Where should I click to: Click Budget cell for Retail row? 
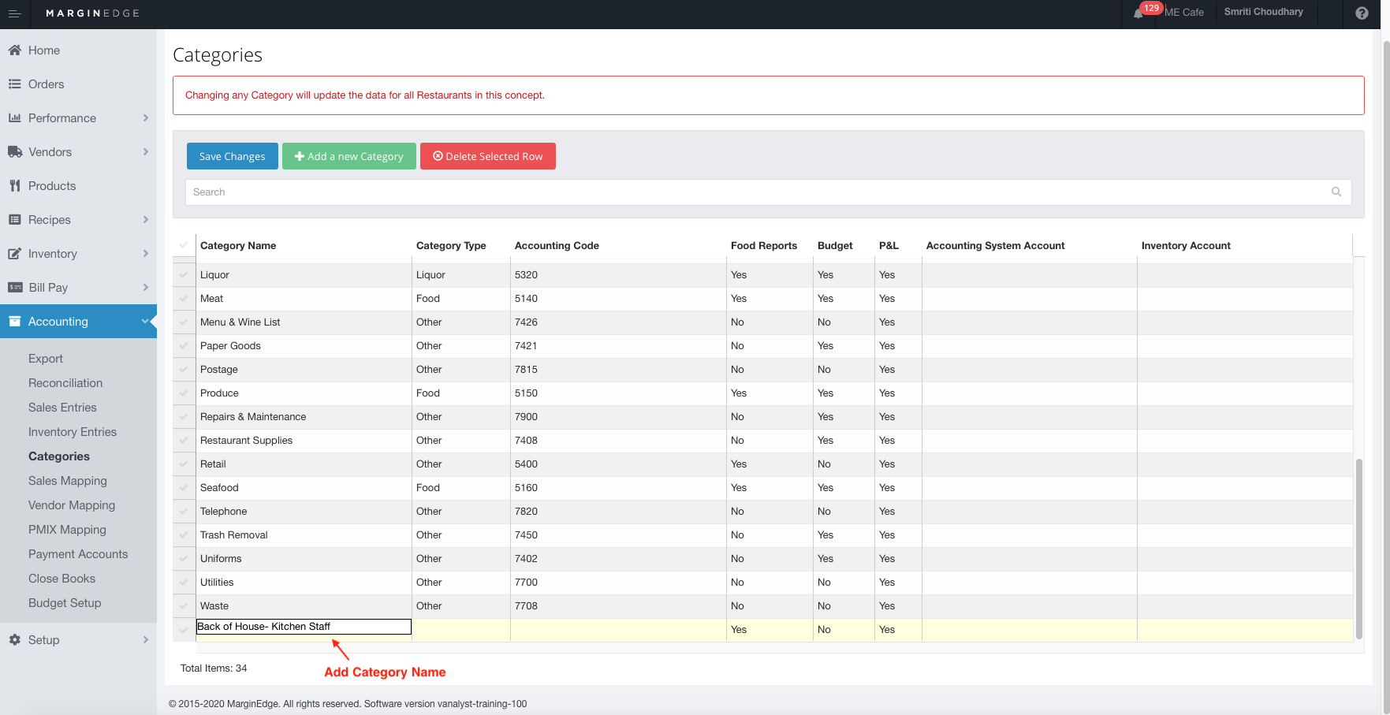pos(844,464)
